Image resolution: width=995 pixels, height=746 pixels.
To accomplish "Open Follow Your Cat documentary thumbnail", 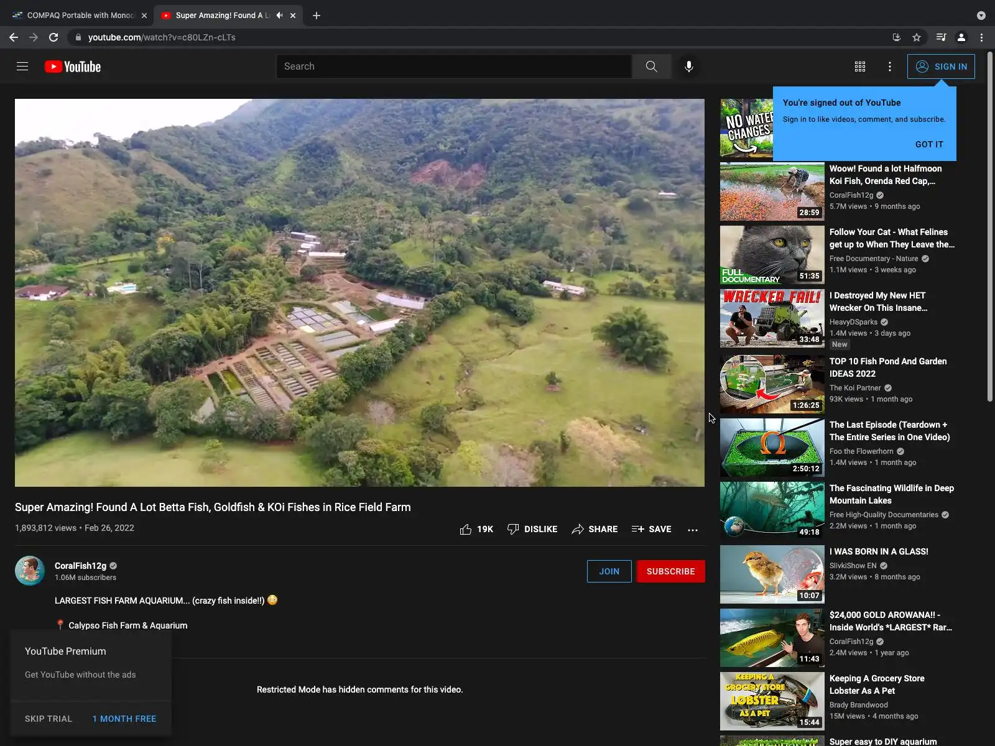I will tap(772, 255).
